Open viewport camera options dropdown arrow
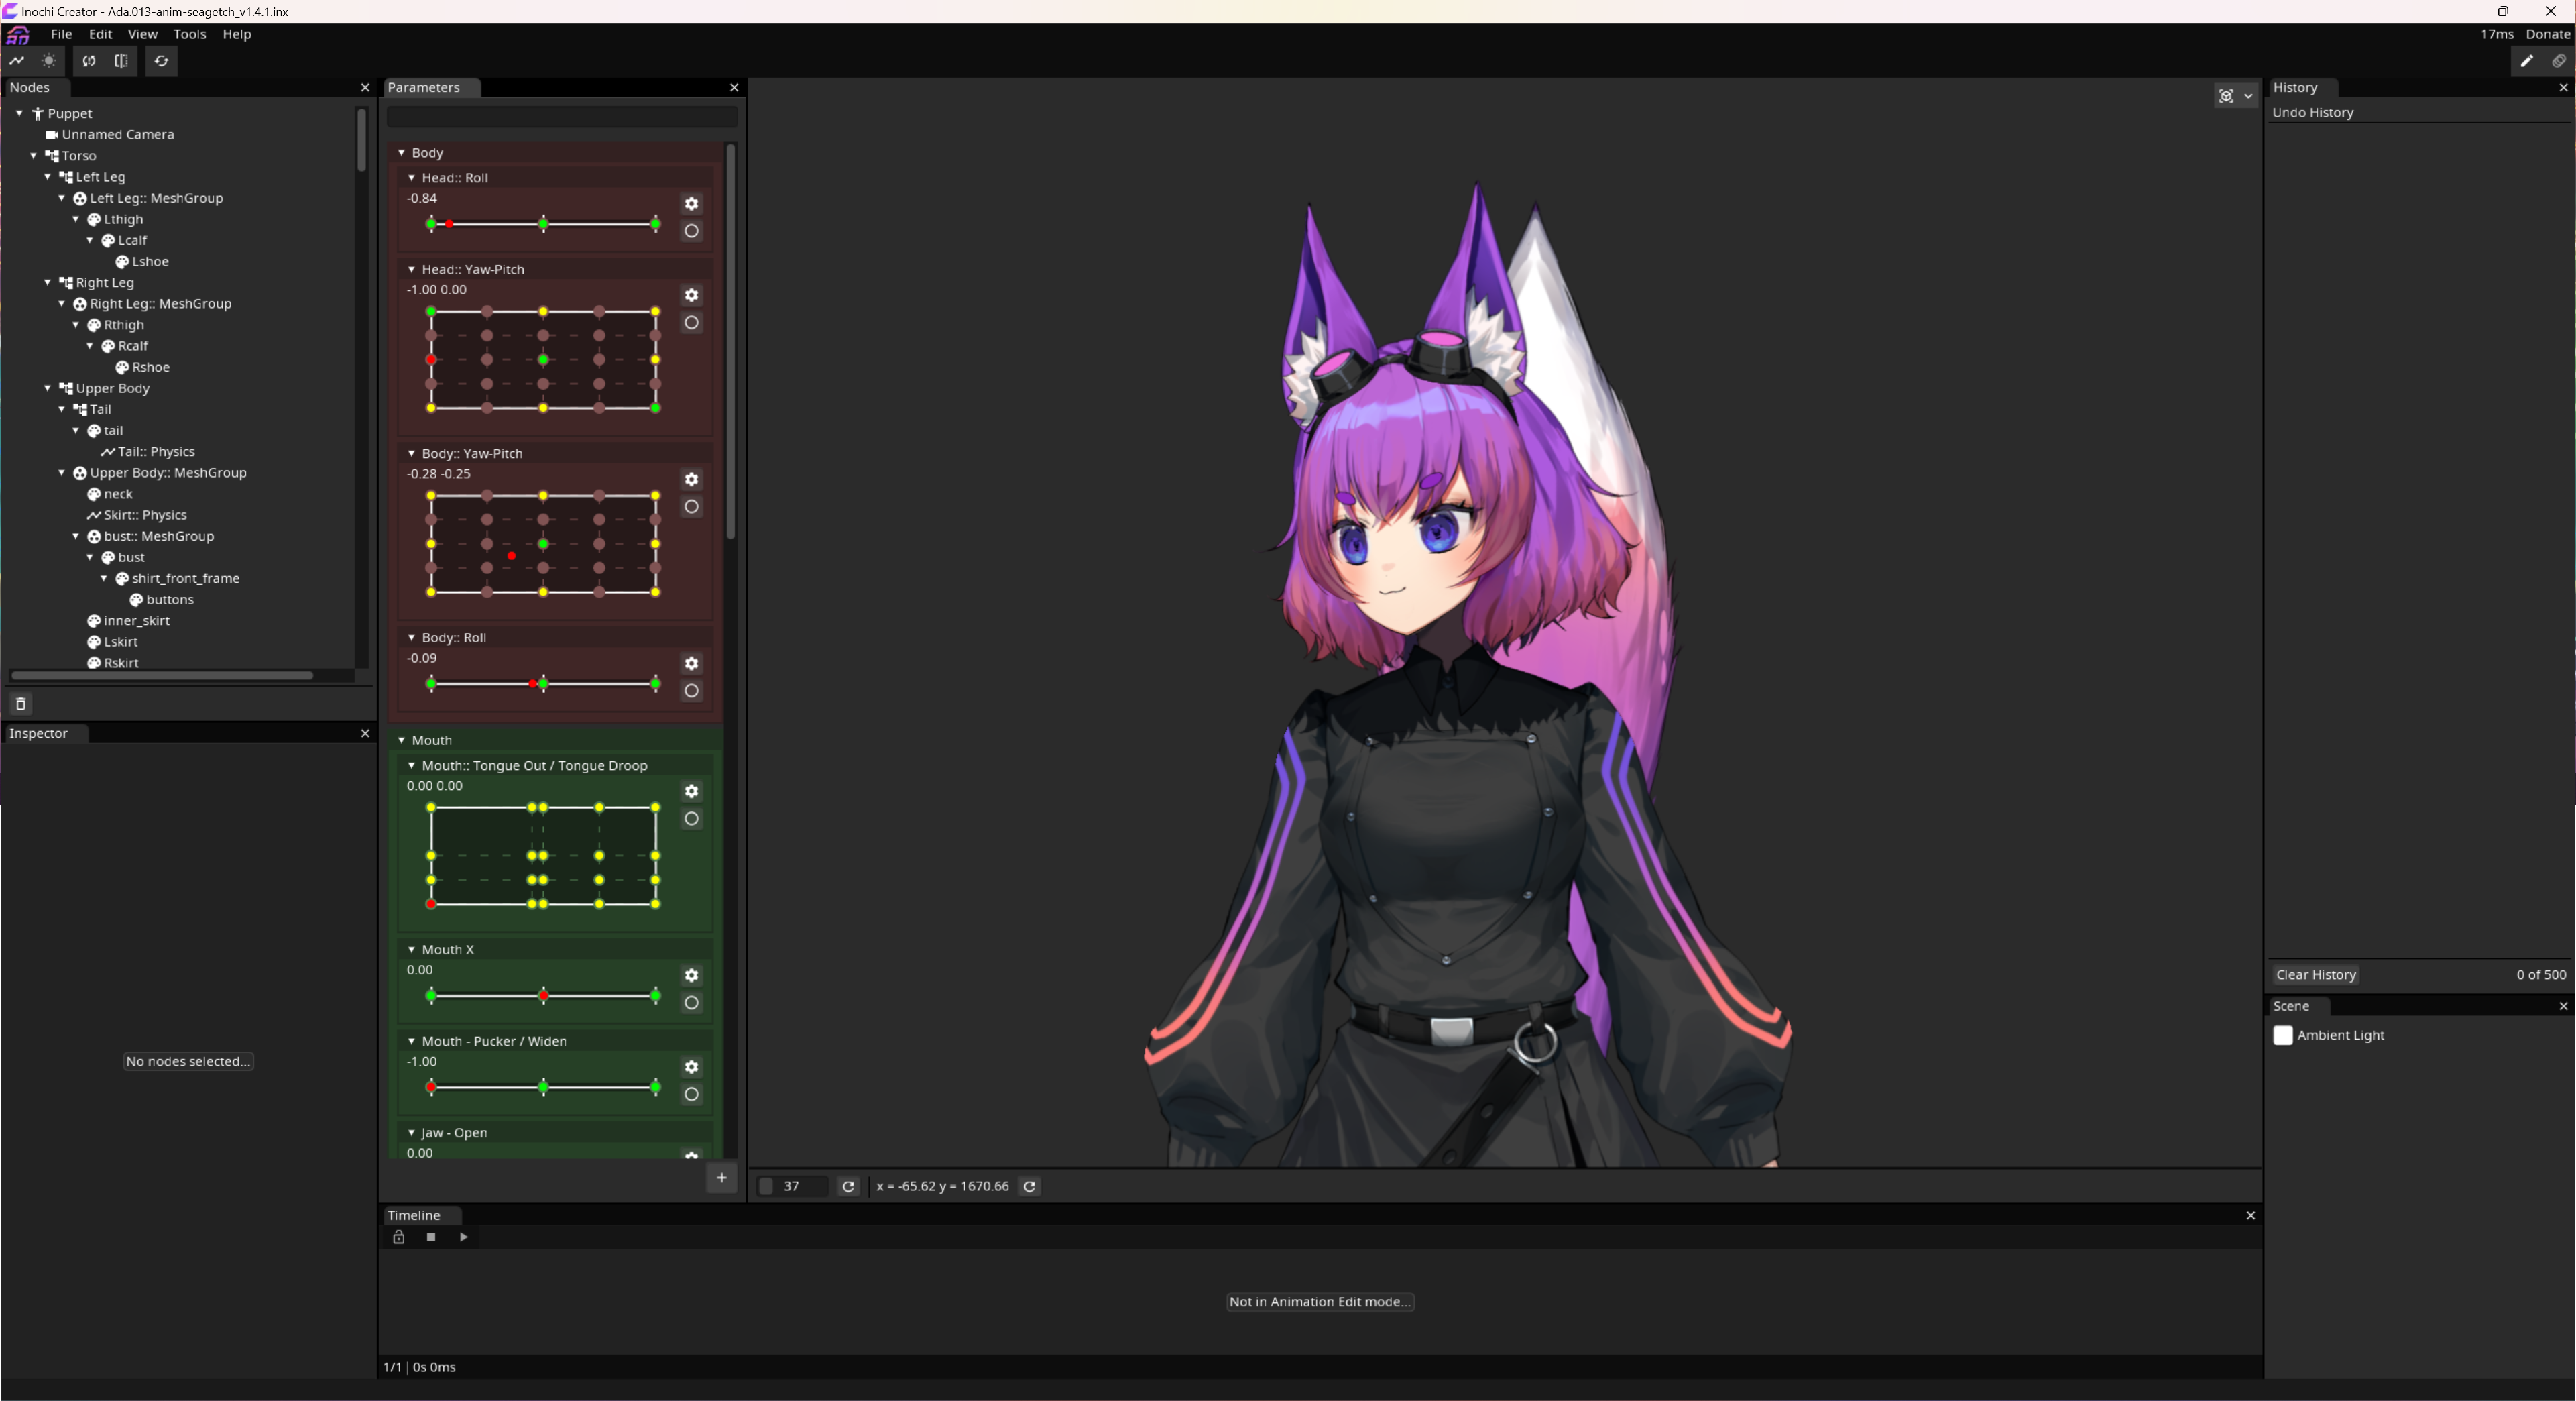 click(x=2249, y=96)
